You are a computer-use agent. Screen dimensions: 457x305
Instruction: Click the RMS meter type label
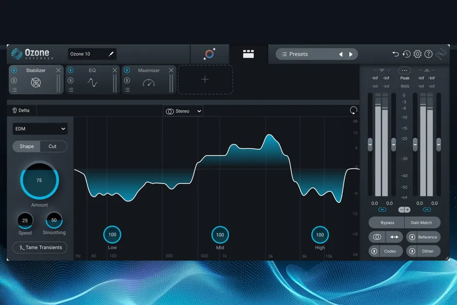(405, 86)
